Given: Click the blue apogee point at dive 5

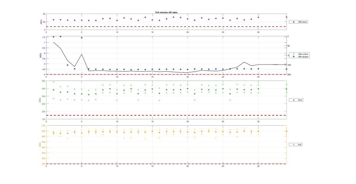Looking at the screenshot, I should pyautogui.click(x=82, y=38).
